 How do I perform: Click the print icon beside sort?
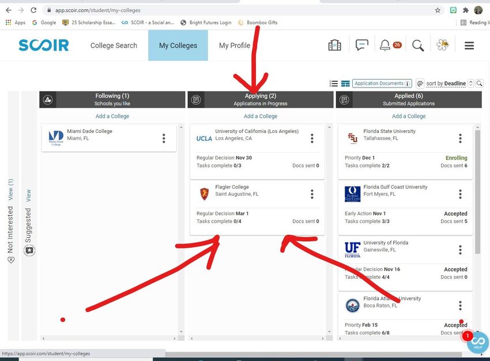tap(420, 83)
